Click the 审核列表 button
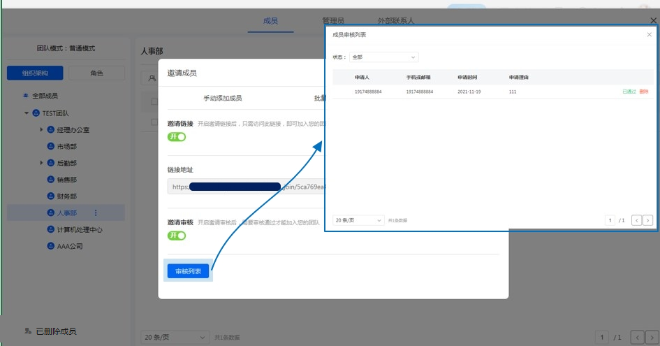The width and height of the screenshot is (660, 346). pyautogui.click(x=188, y=271)
